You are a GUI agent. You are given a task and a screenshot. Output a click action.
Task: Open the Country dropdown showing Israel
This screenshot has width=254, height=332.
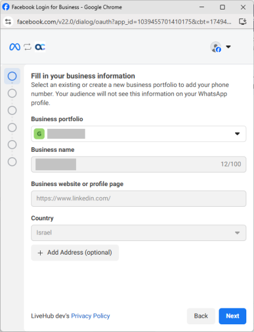pos(138,233)
